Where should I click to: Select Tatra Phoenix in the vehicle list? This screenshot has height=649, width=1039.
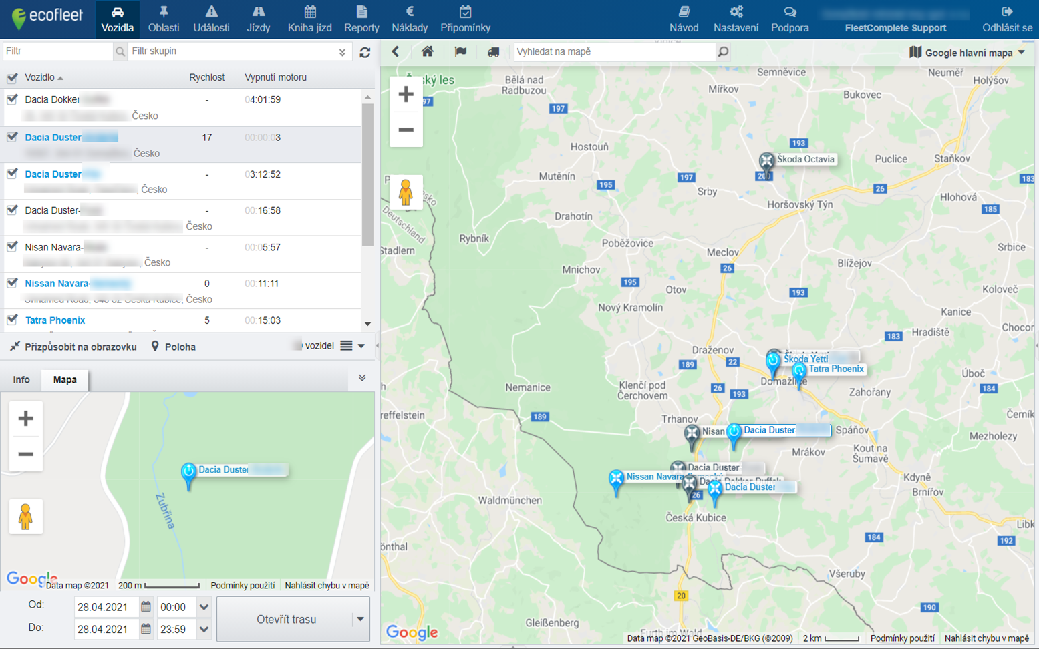click(x=55, y=320)
